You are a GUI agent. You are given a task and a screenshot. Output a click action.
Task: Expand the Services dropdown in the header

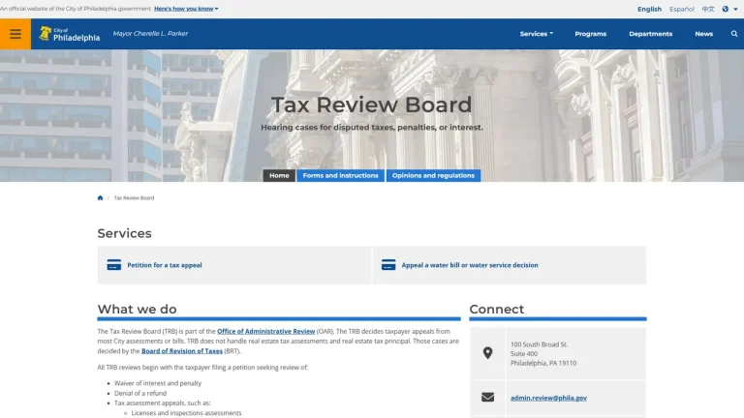(x=536, y=34)
